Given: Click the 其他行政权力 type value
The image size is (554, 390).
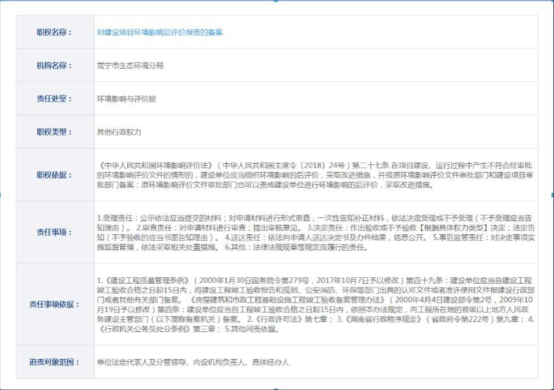Looking at the screenshot, I should click(x=119, y=132).
